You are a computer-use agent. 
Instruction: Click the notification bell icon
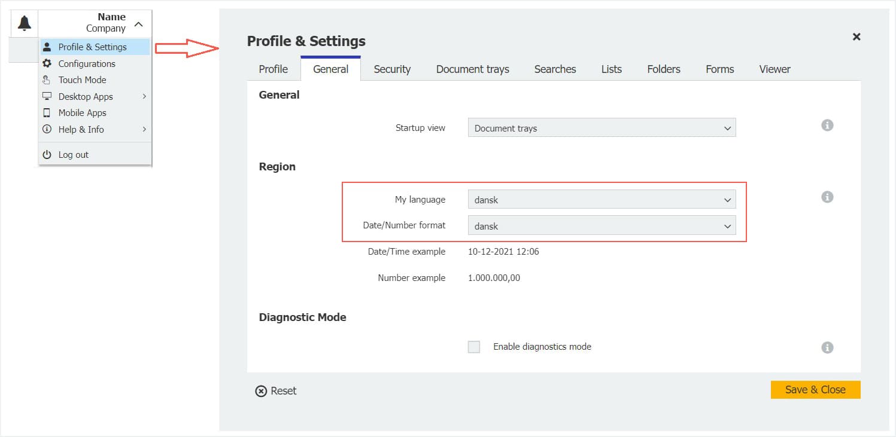(x=24, y=23)
